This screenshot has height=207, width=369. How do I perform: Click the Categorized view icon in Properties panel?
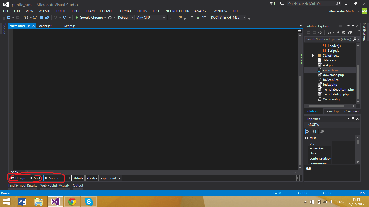coord(308,132)
